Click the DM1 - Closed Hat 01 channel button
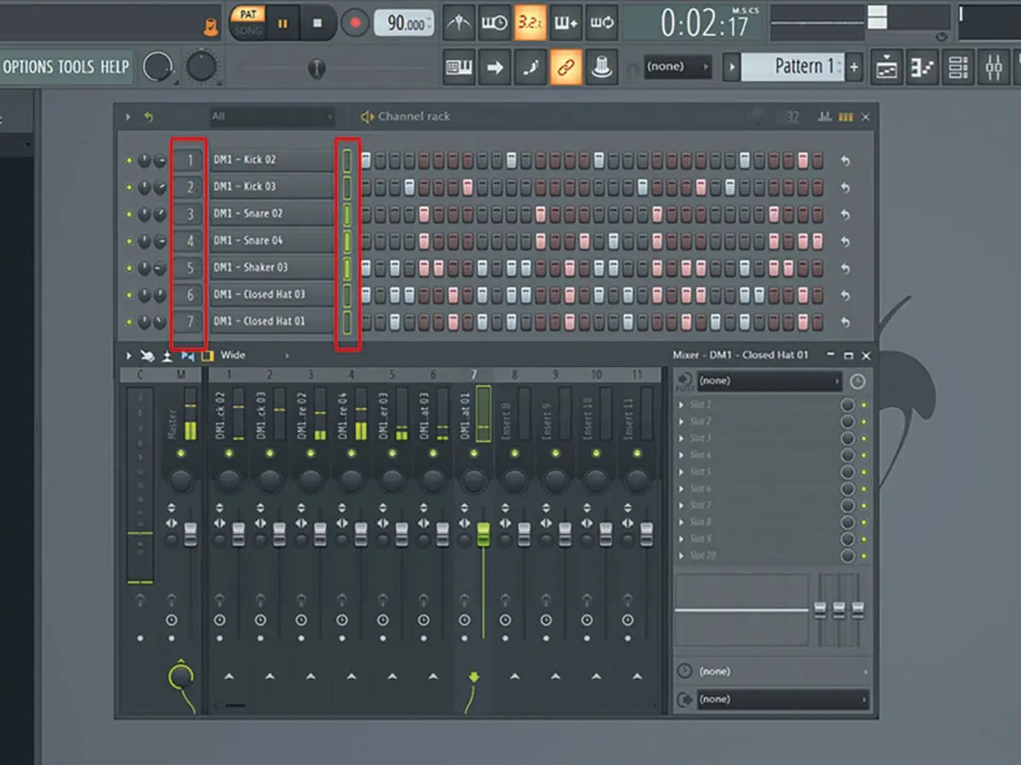The image size is (1021, 765). 271,321
